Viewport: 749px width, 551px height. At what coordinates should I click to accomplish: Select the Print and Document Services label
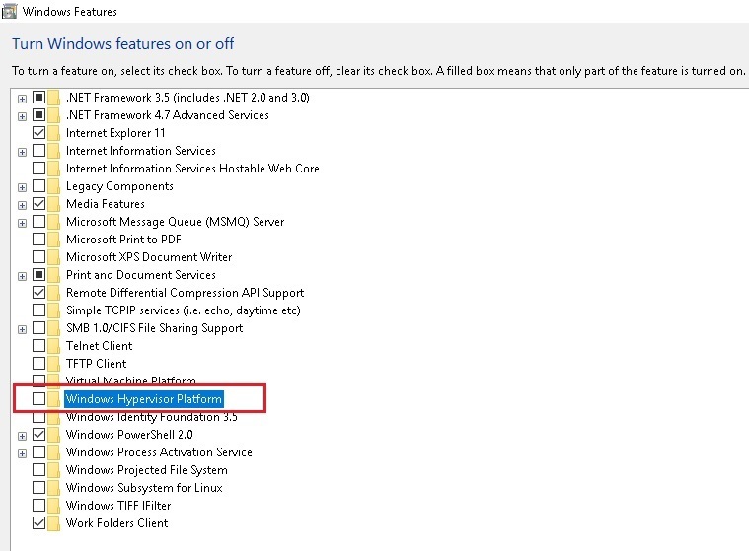point(141,274)
